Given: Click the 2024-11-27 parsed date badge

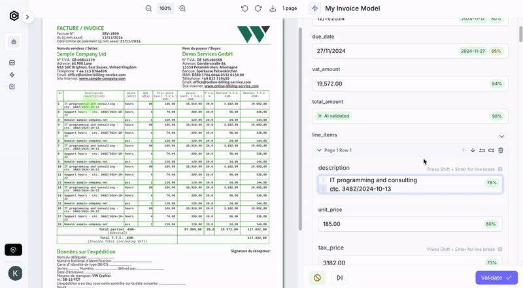Looking at the screenshot, I should tap(473, 51).
